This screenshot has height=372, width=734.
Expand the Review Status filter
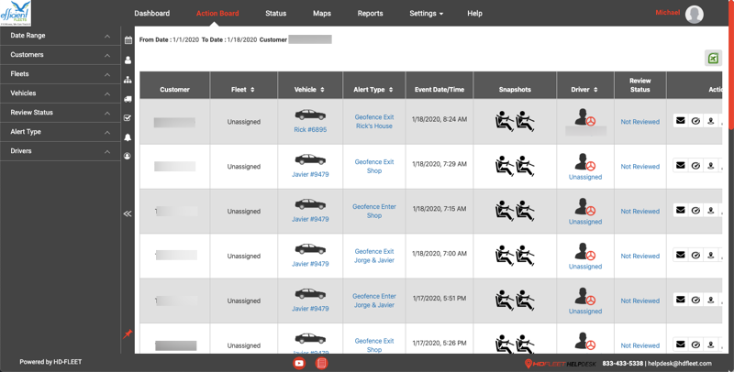point(60,113)
